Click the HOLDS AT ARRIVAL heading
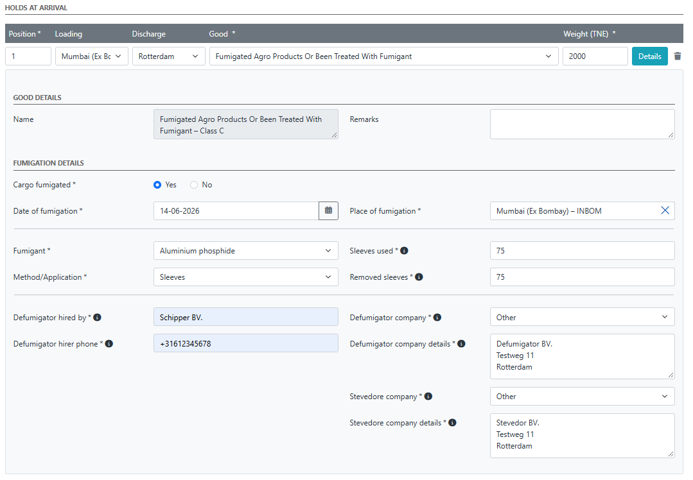This screenshot has width=693, height=480. coord(36,8)
